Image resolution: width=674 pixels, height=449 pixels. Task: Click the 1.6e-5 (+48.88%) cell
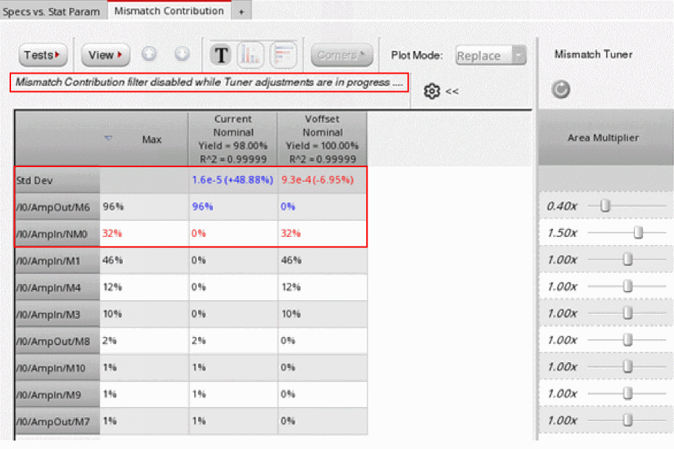233,180
